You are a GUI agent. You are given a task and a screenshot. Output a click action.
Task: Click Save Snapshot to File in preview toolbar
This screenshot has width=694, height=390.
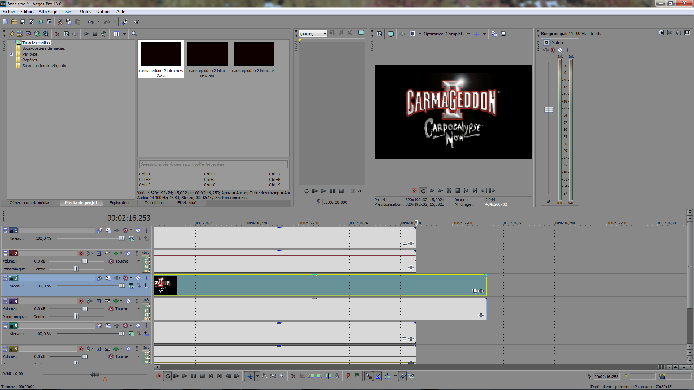[503, 34]
